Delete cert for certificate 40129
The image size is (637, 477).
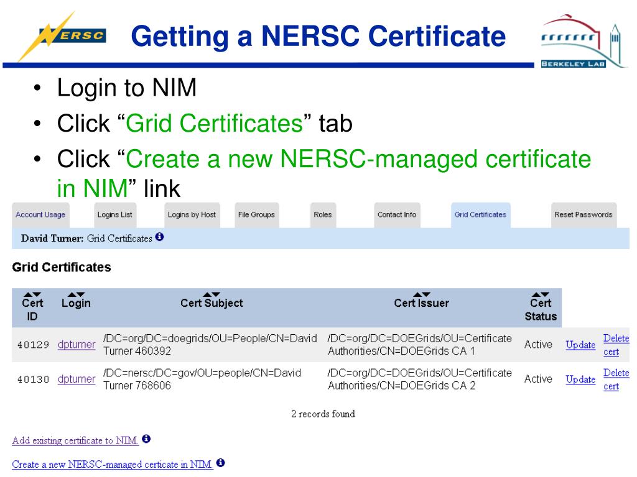click(616, 345)
